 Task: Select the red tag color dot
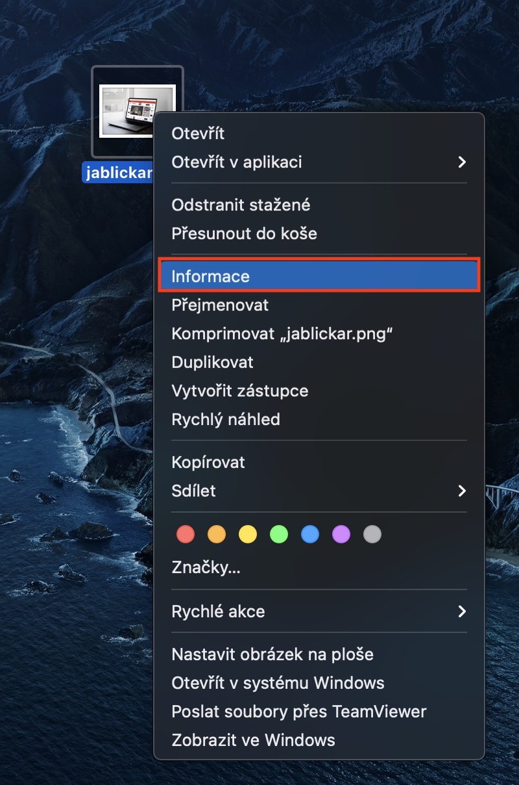(186, 535)
